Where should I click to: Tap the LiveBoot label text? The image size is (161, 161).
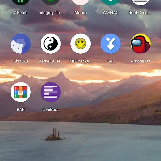[51, 110]
